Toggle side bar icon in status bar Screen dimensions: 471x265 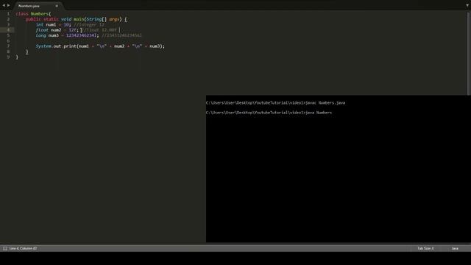tap(5, 249)
